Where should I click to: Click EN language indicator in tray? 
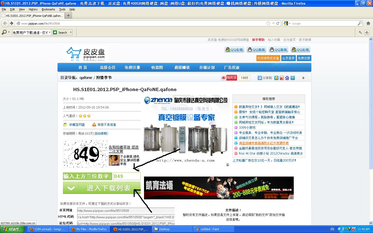coord(332,229)
